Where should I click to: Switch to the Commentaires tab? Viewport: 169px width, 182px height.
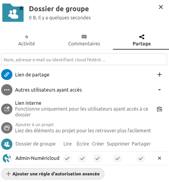[x=84, y=40]
